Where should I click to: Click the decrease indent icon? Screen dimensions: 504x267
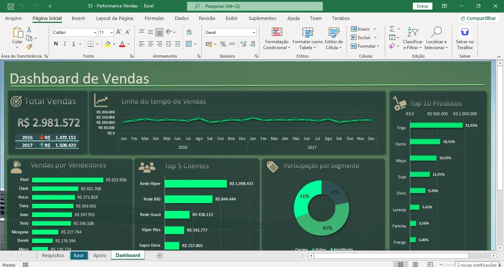coord(168,44)
